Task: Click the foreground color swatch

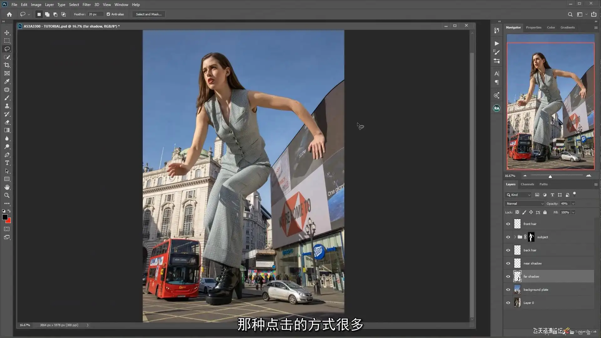Action: pyautogui.click(x=5, y=217)
